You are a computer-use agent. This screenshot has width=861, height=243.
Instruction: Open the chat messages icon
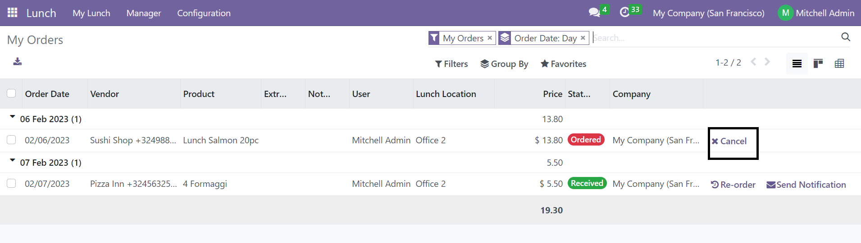point(594,12)
